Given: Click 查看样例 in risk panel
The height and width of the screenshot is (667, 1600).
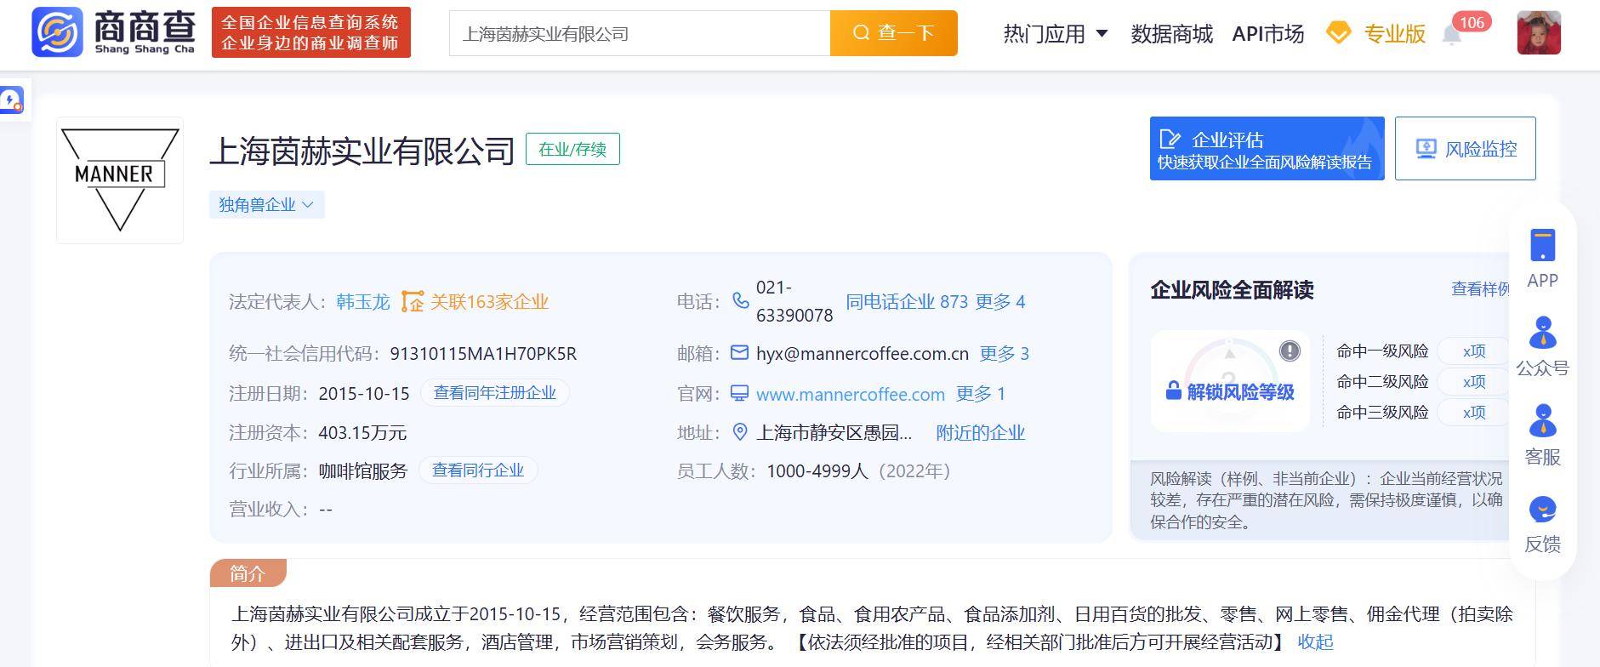Looking at the screenshot, I should tap(1481, 289).
